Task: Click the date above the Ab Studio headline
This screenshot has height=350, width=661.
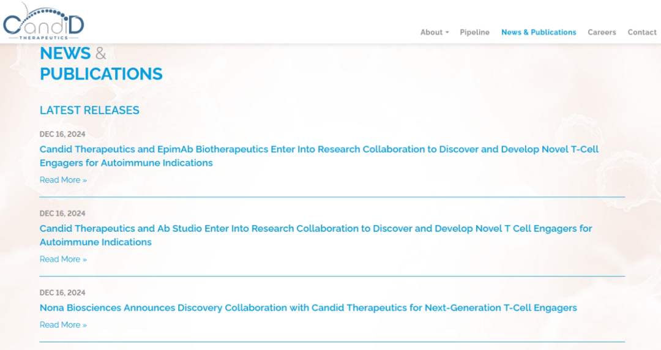Action: (62, 214)
